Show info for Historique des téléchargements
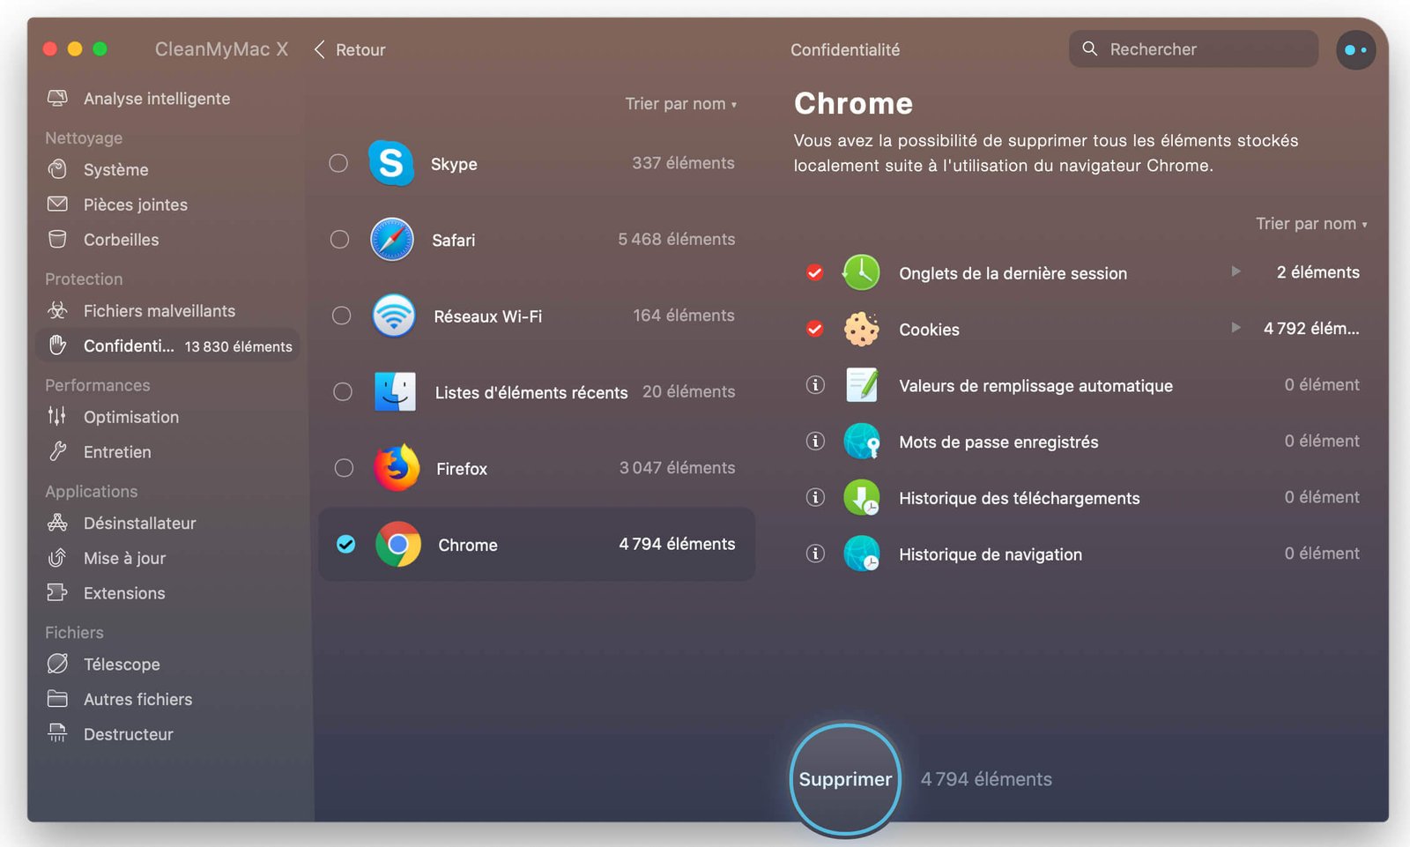1410x847 pixels. click(815, 497)
